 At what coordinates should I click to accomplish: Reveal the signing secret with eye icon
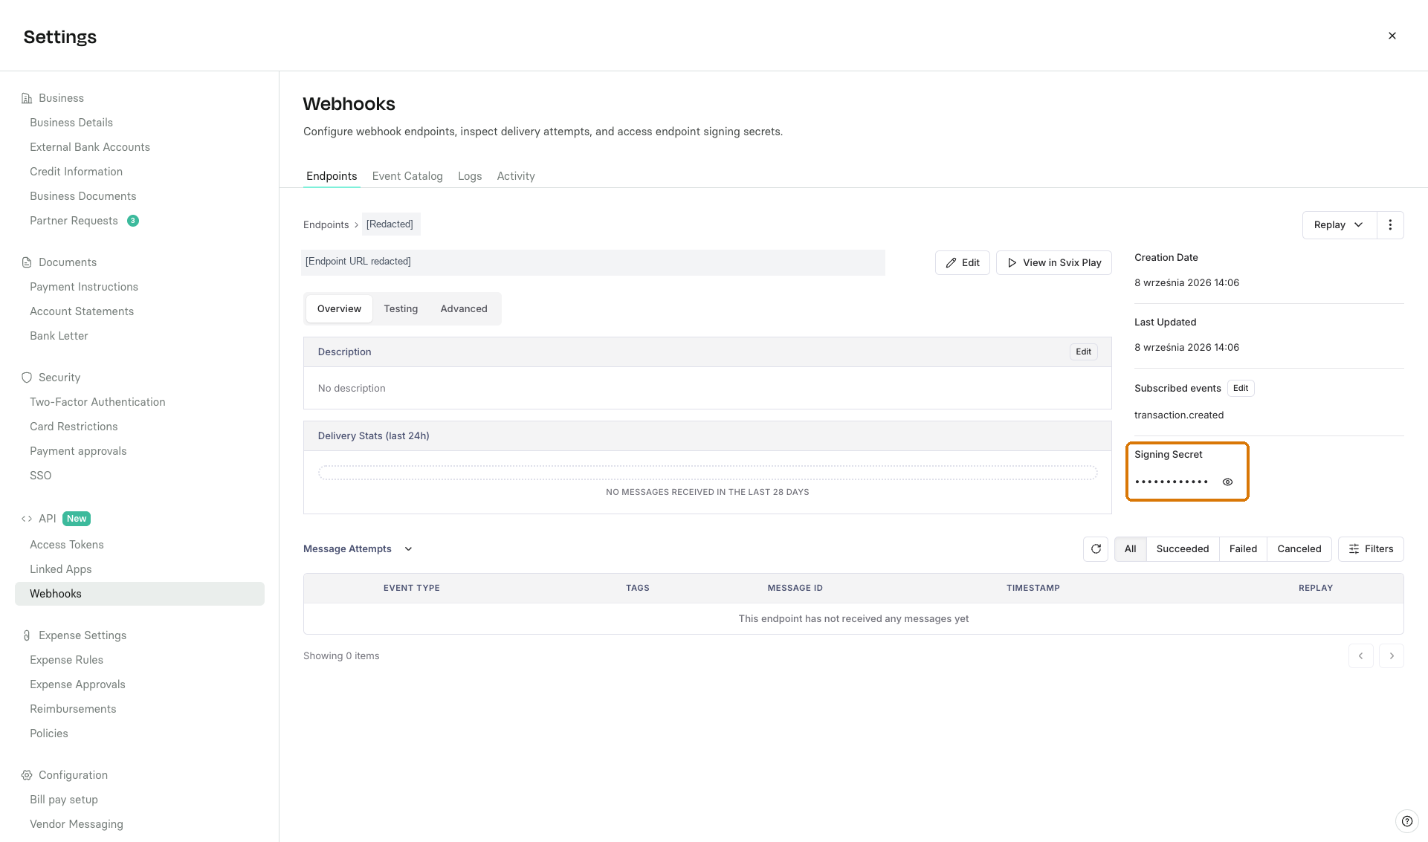[1227, 482]
